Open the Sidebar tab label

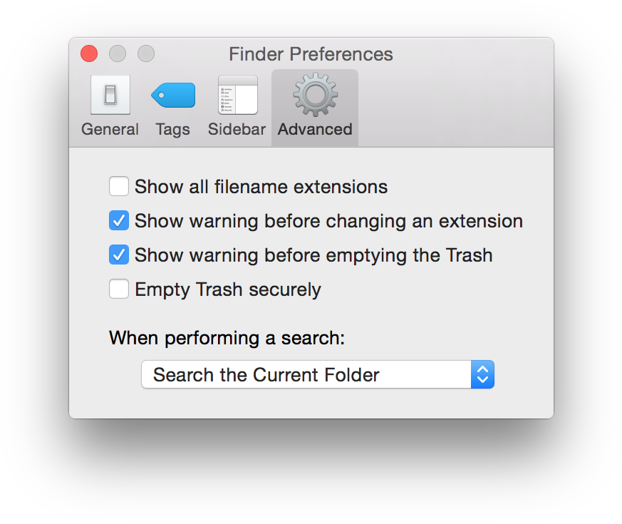pyautogui.click(x=237, y=130)
